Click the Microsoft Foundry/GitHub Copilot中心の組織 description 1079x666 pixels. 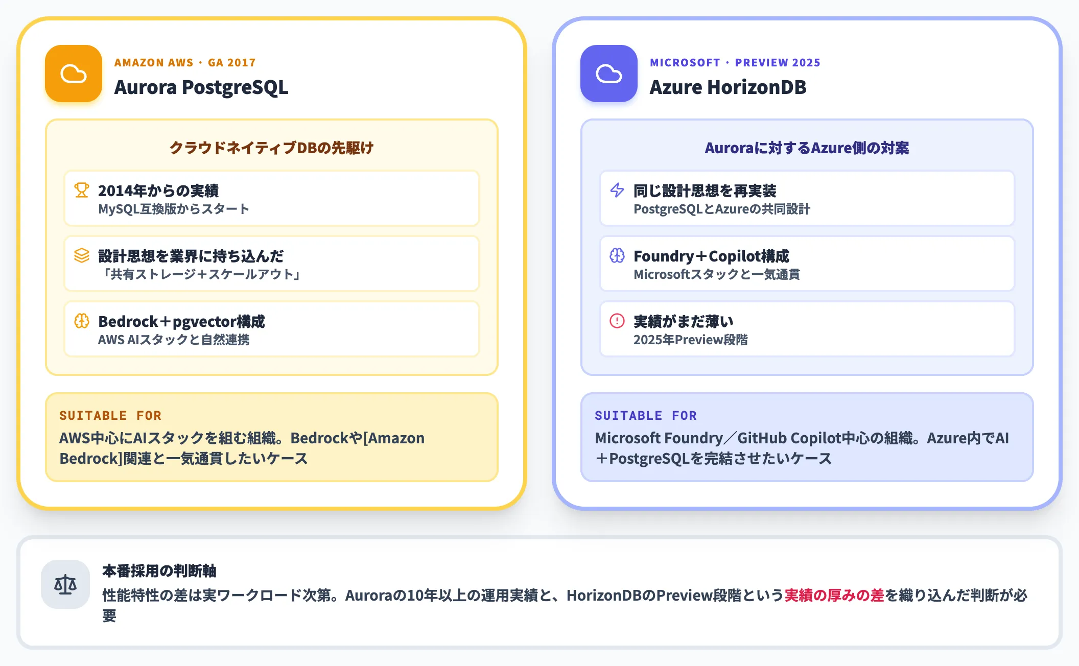pyautogui.click(x=802, y=448)
